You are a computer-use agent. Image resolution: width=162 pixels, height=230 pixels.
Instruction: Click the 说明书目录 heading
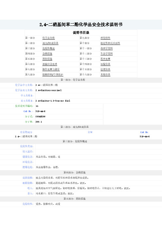(81, 32)
